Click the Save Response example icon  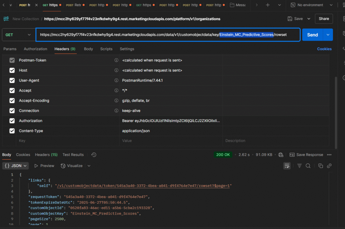[292, 155]
